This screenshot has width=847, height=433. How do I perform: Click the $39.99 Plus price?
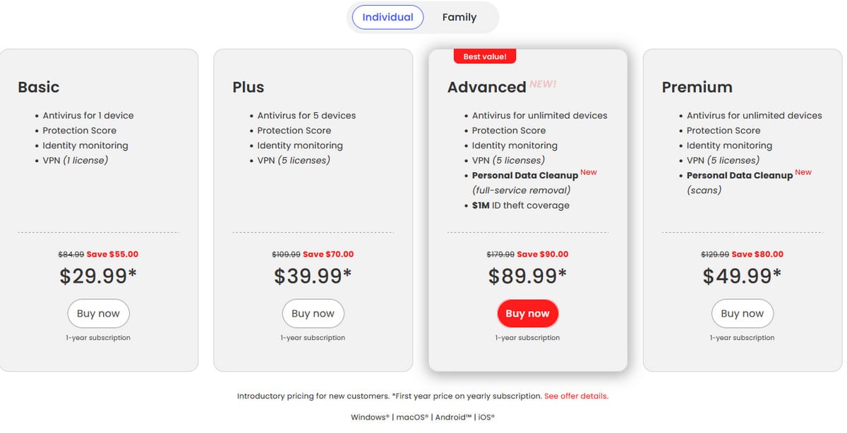[x=313, y=276]
